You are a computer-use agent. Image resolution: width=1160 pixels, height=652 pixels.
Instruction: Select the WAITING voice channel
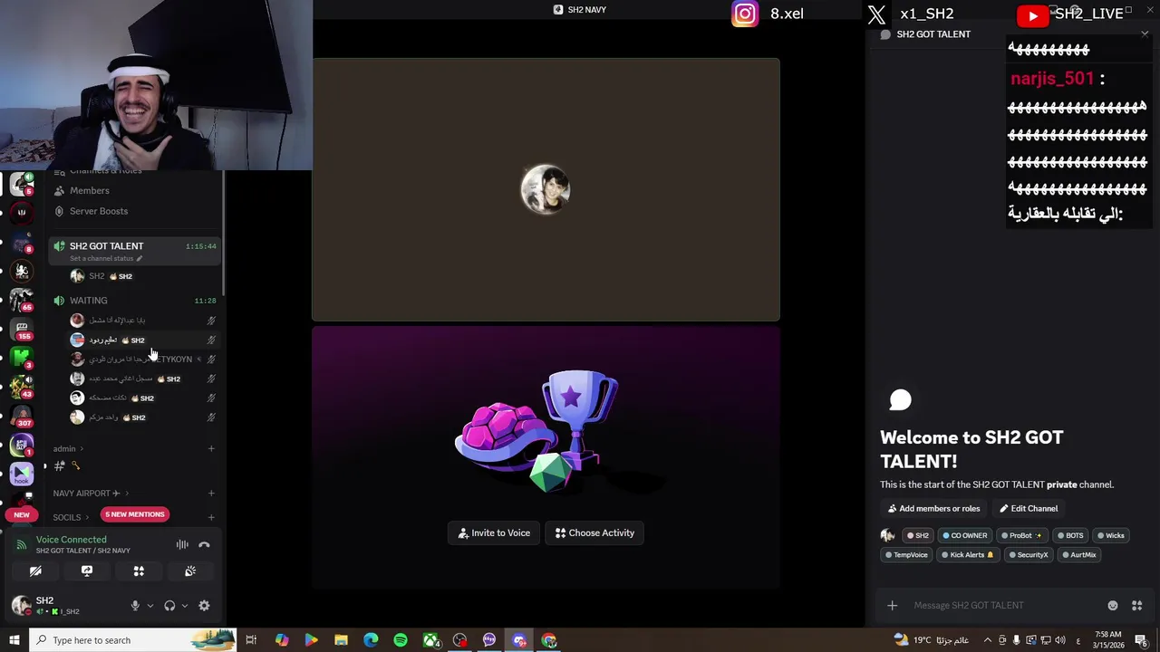click(88, 301)
